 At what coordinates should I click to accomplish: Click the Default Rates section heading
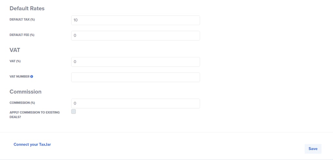27,9
